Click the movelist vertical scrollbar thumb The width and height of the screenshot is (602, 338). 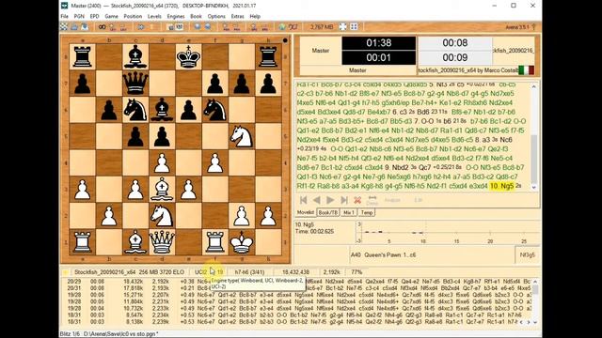tap(533, 159)
